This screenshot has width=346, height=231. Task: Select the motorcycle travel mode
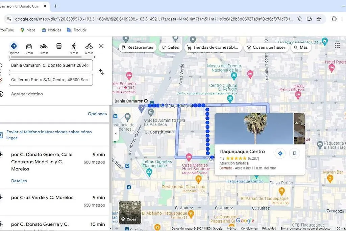(x=44, y=49)
